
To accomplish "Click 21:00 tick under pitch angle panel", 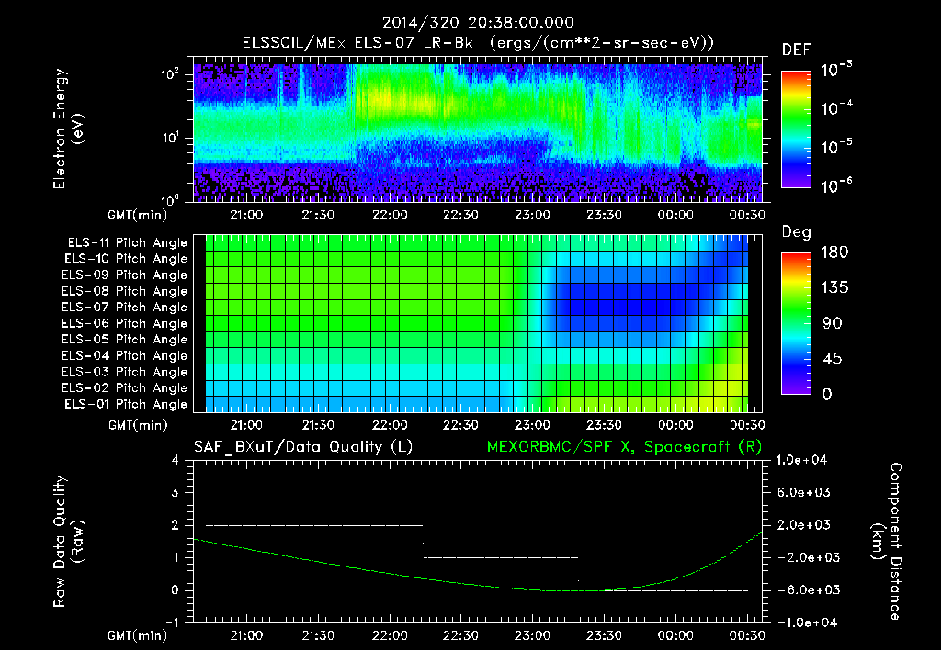I will pos(246,425).
